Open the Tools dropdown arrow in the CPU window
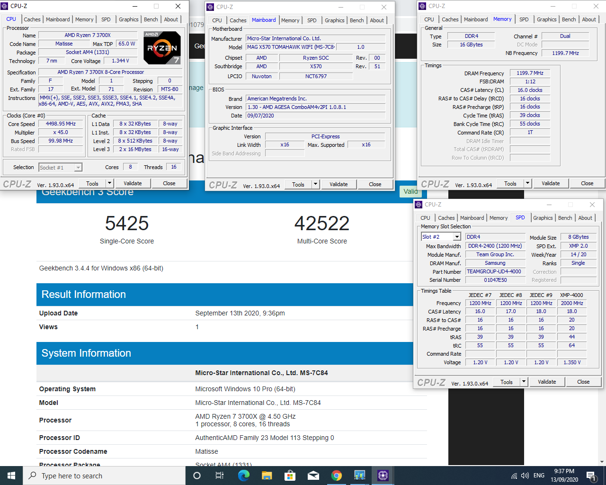The width and height of the screenshot is (606, 485). point(109,183)
